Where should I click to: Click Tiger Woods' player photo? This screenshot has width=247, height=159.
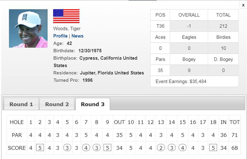pos(28,28)
